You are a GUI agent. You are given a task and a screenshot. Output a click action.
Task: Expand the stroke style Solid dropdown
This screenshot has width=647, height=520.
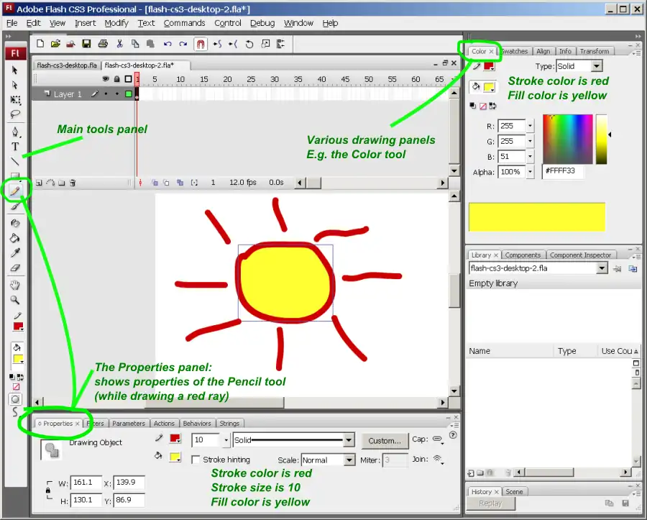pyautogui.click(x=293, y=440)
